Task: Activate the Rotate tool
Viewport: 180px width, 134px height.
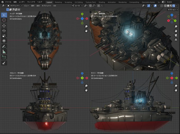Action: coord(4,31)
